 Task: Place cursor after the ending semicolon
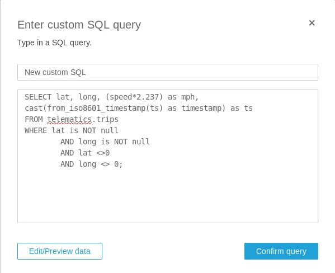[123, 164]
